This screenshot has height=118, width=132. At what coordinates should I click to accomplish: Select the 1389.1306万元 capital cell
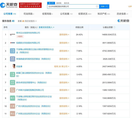point(109,90)
